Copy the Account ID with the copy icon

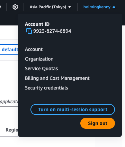pyautogui.click(x=29, y=31)
